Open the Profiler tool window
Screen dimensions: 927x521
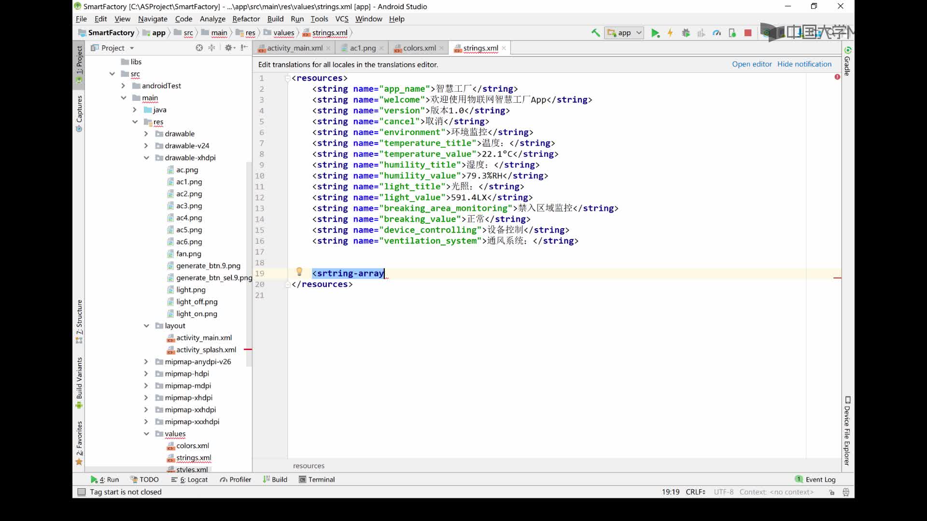236,480
